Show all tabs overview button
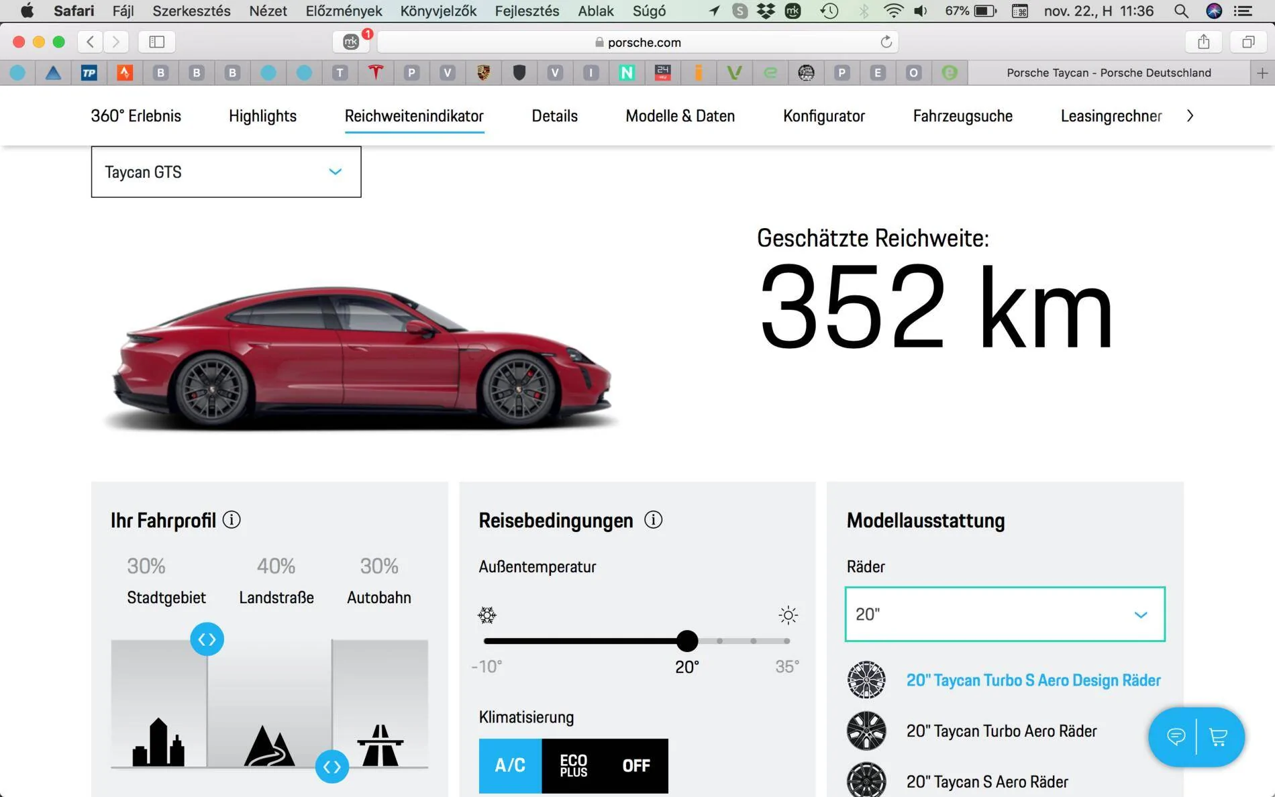Viewport: 1275px width, 797px height. tap(1248, 42)
